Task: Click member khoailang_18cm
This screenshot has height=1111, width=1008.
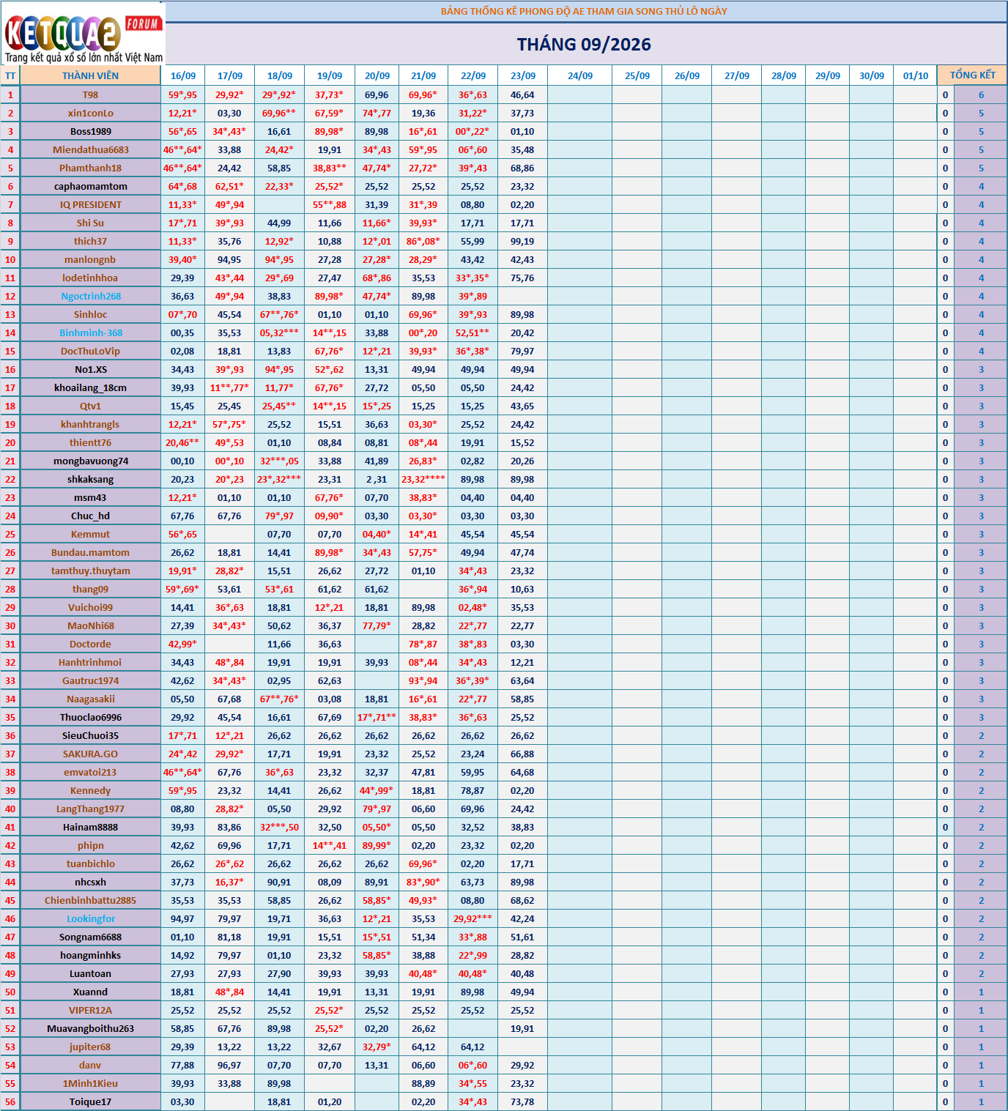Action: point(90,388)
